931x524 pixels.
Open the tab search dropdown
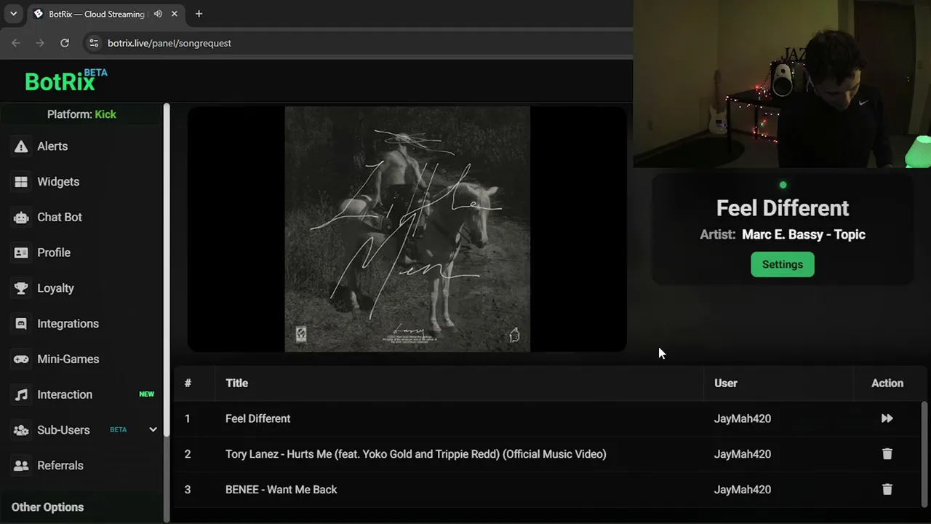13,14
